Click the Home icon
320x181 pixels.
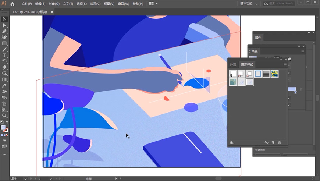pyautogui.click(x=12, y=4)
